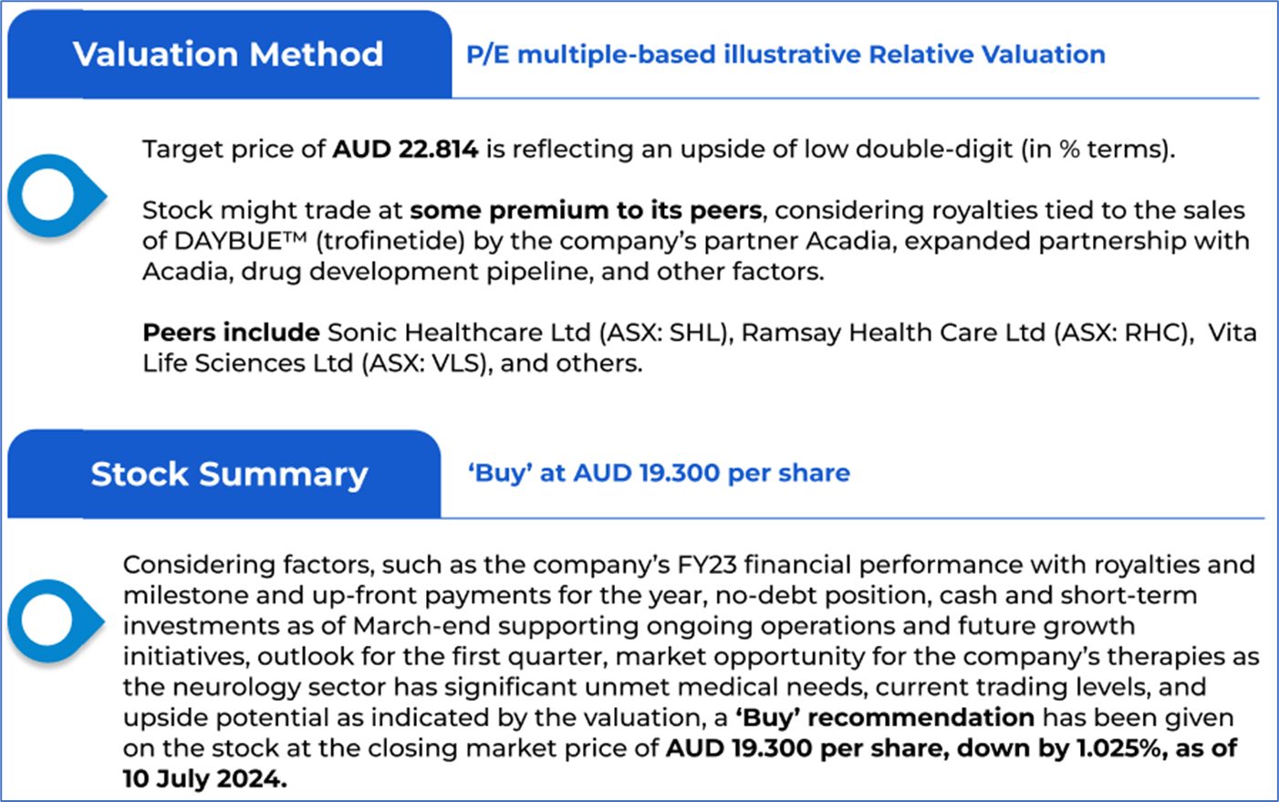Click the 'Buy' at AUD 19.300 per share heading

pos(659,473)
